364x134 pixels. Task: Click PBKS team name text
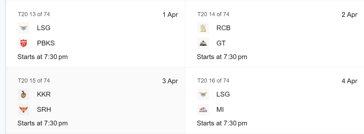tap(46, 43)
